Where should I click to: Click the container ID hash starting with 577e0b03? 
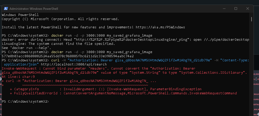68,56
